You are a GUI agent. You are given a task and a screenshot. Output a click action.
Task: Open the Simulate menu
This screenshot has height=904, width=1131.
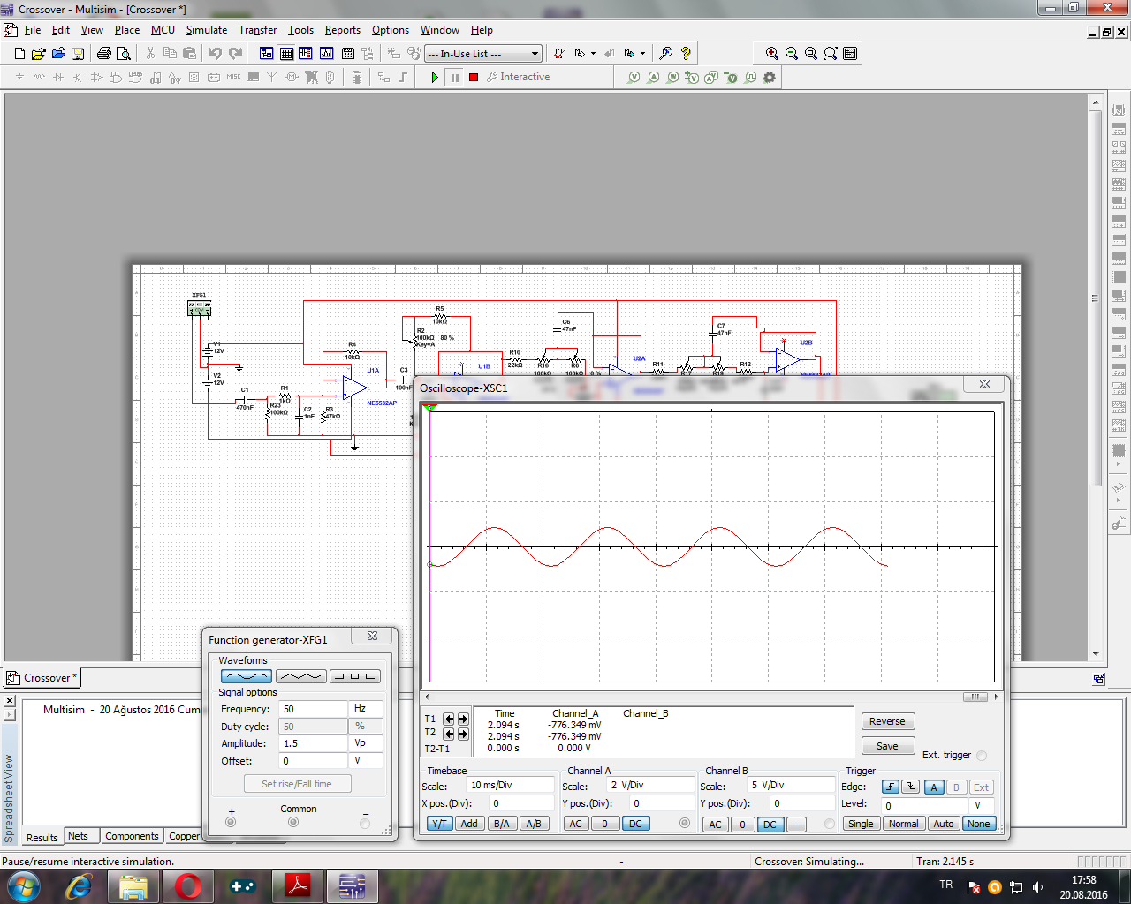click(206, 30)
